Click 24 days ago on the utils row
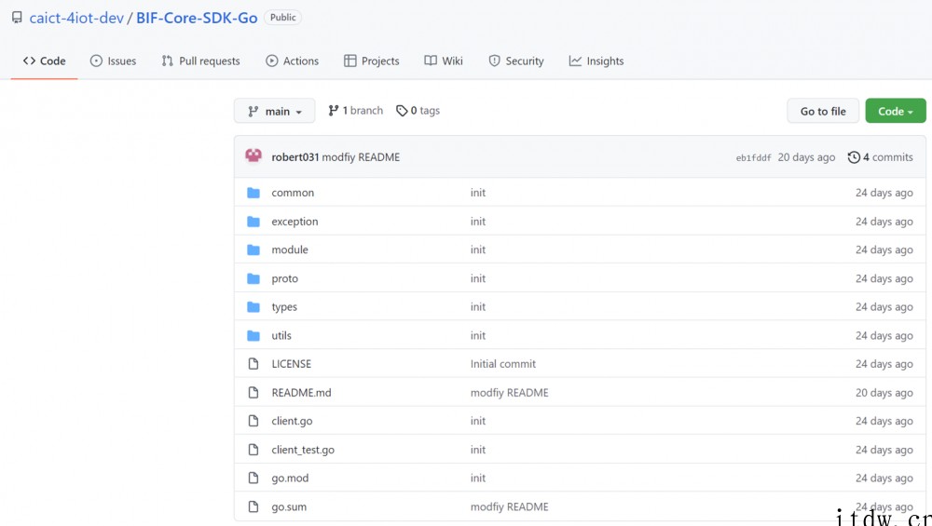This screenshot has width=932, height=526. pyautogui.click(x=884, y=335)
